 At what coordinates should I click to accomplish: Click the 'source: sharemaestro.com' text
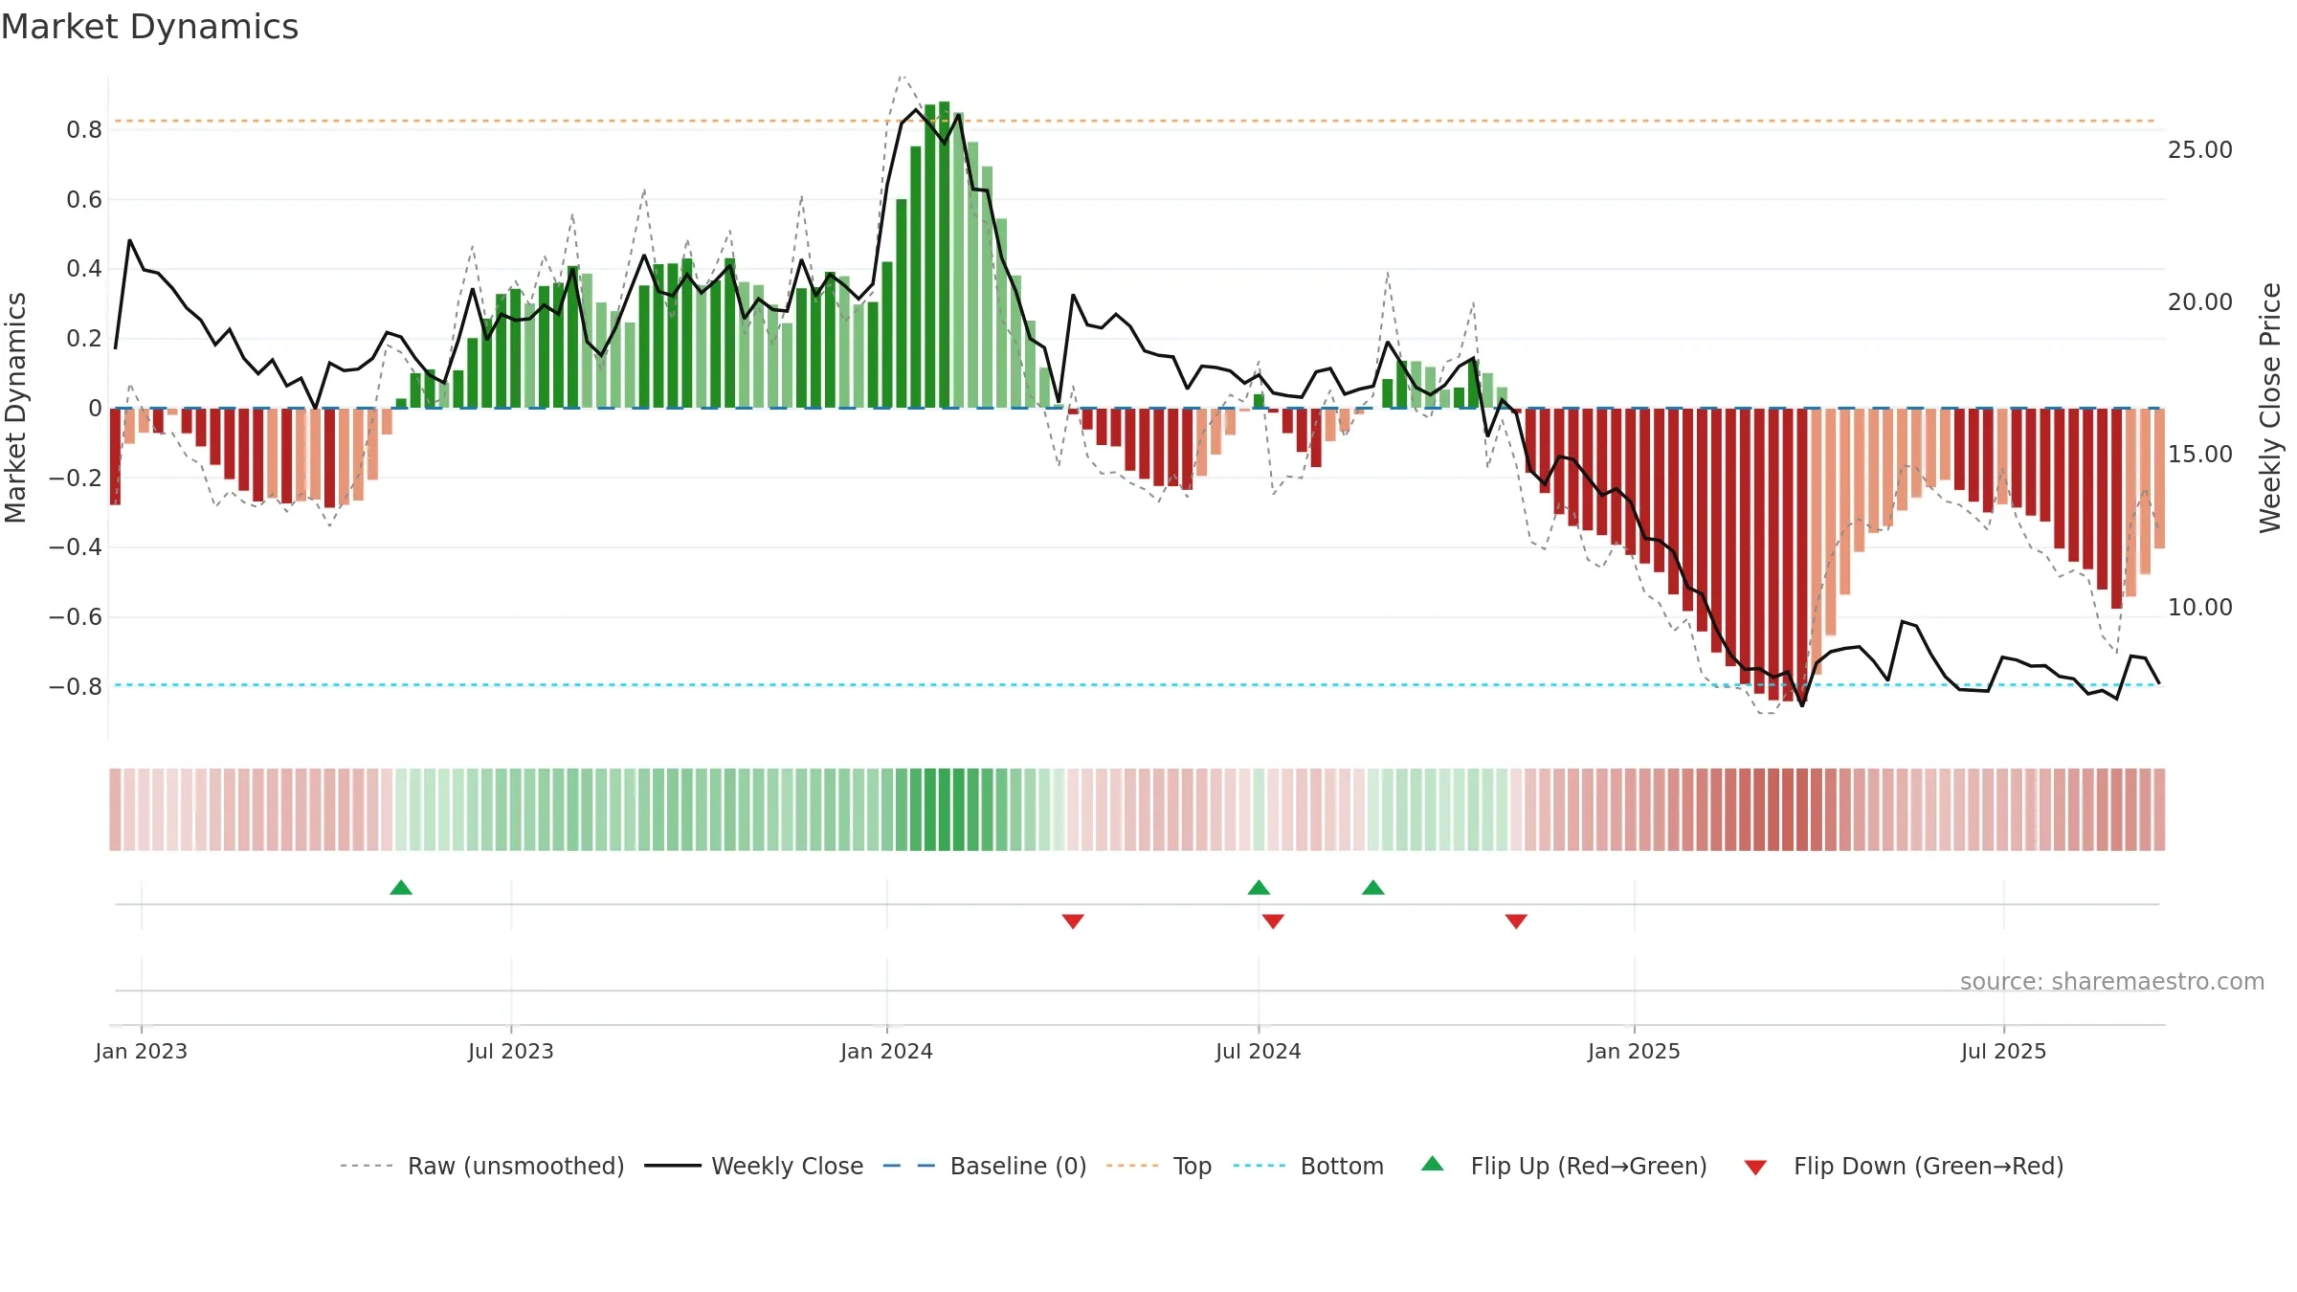coord(2112,981)
